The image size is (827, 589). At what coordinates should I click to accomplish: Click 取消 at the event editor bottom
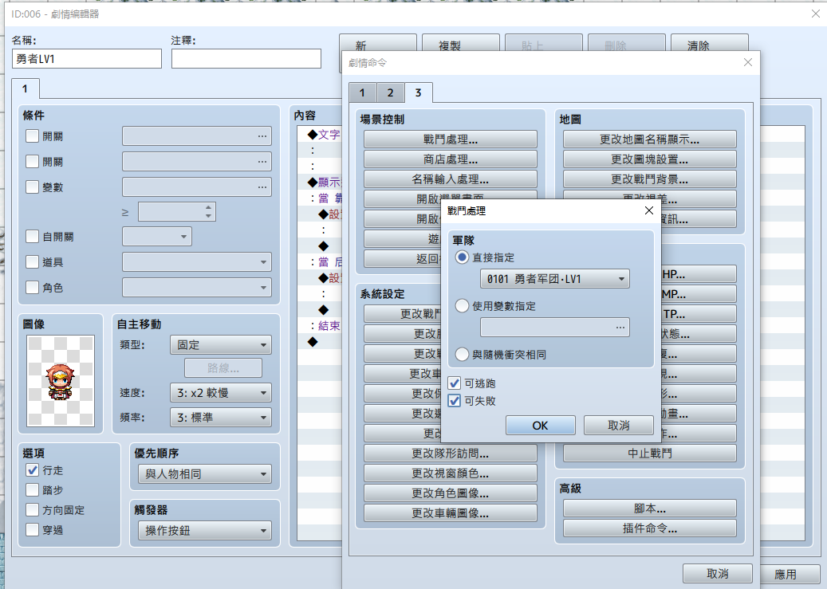point(717,573)
